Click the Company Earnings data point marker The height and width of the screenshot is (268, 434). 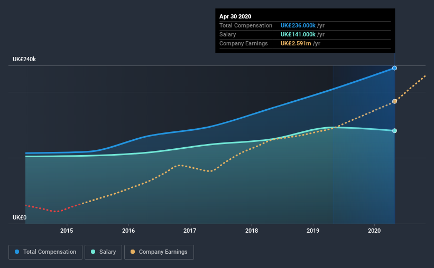(394, 101)
